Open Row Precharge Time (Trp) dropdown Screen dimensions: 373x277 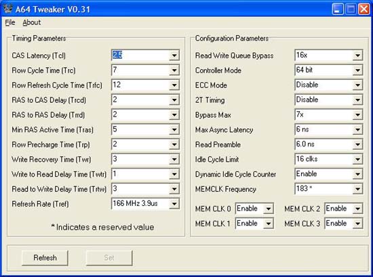point(174,144)
